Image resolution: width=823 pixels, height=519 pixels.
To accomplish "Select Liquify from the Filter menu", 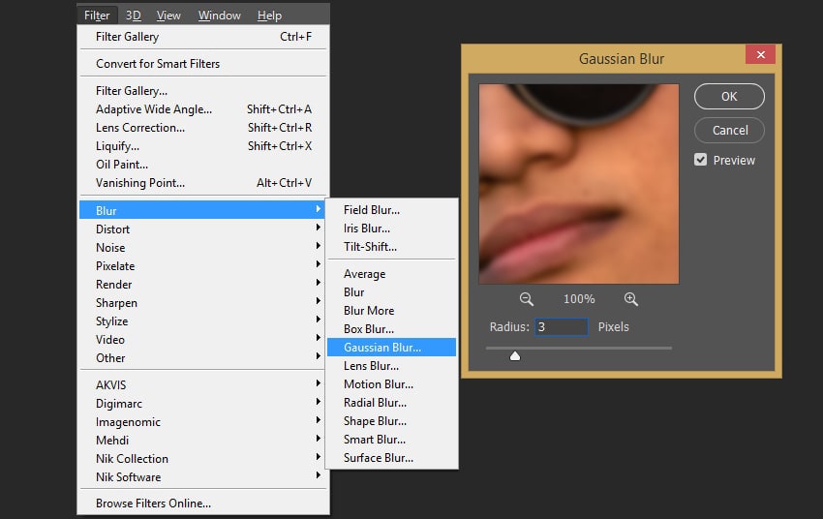I will pyautogui.click(x=117, y=146).
